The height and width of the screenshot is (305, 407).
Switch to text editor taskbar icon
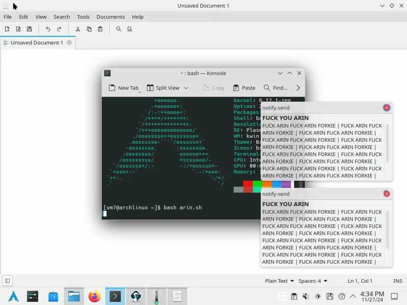coord(177,296)
